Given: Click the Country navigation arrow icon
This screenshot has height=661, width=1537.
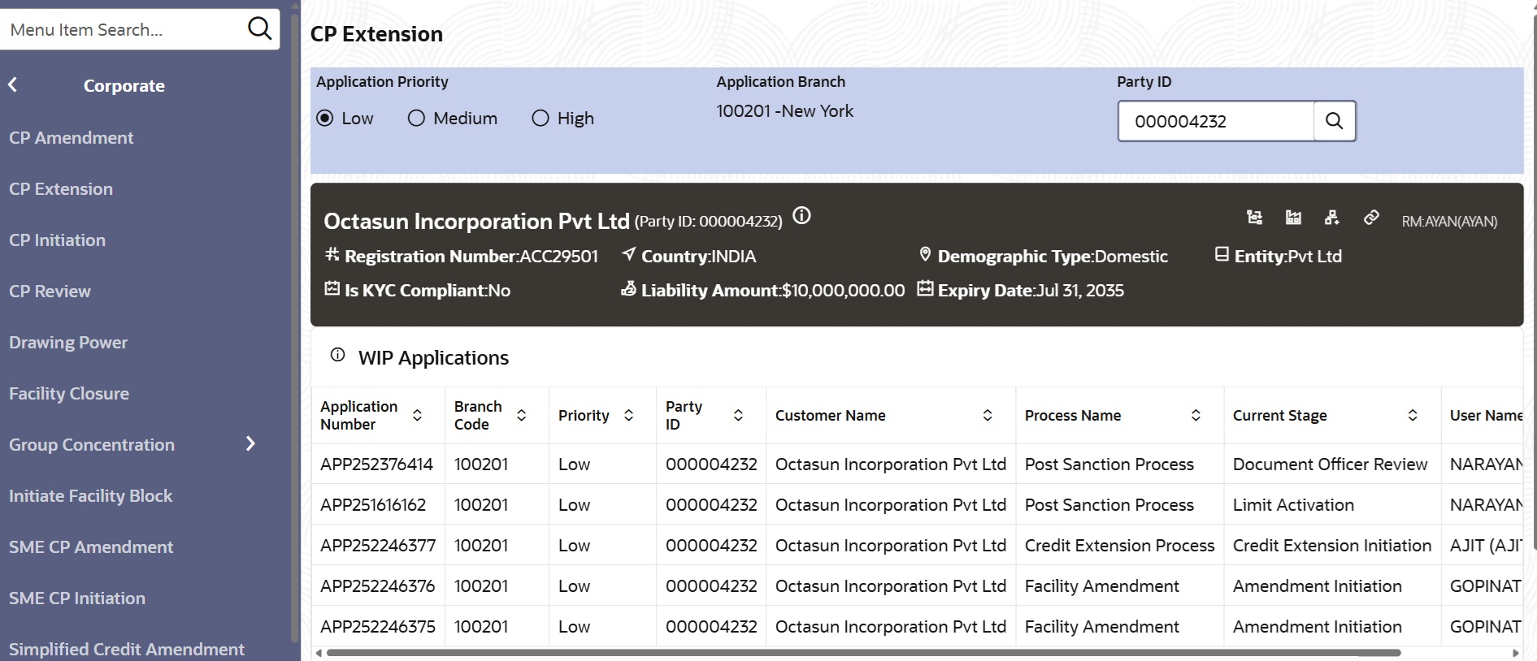Looking at the screenshot, I should [628, 254].
